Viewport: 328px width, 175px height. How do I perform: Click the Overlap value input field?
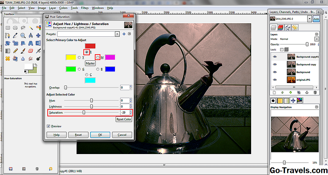click(x=124, y=87)
